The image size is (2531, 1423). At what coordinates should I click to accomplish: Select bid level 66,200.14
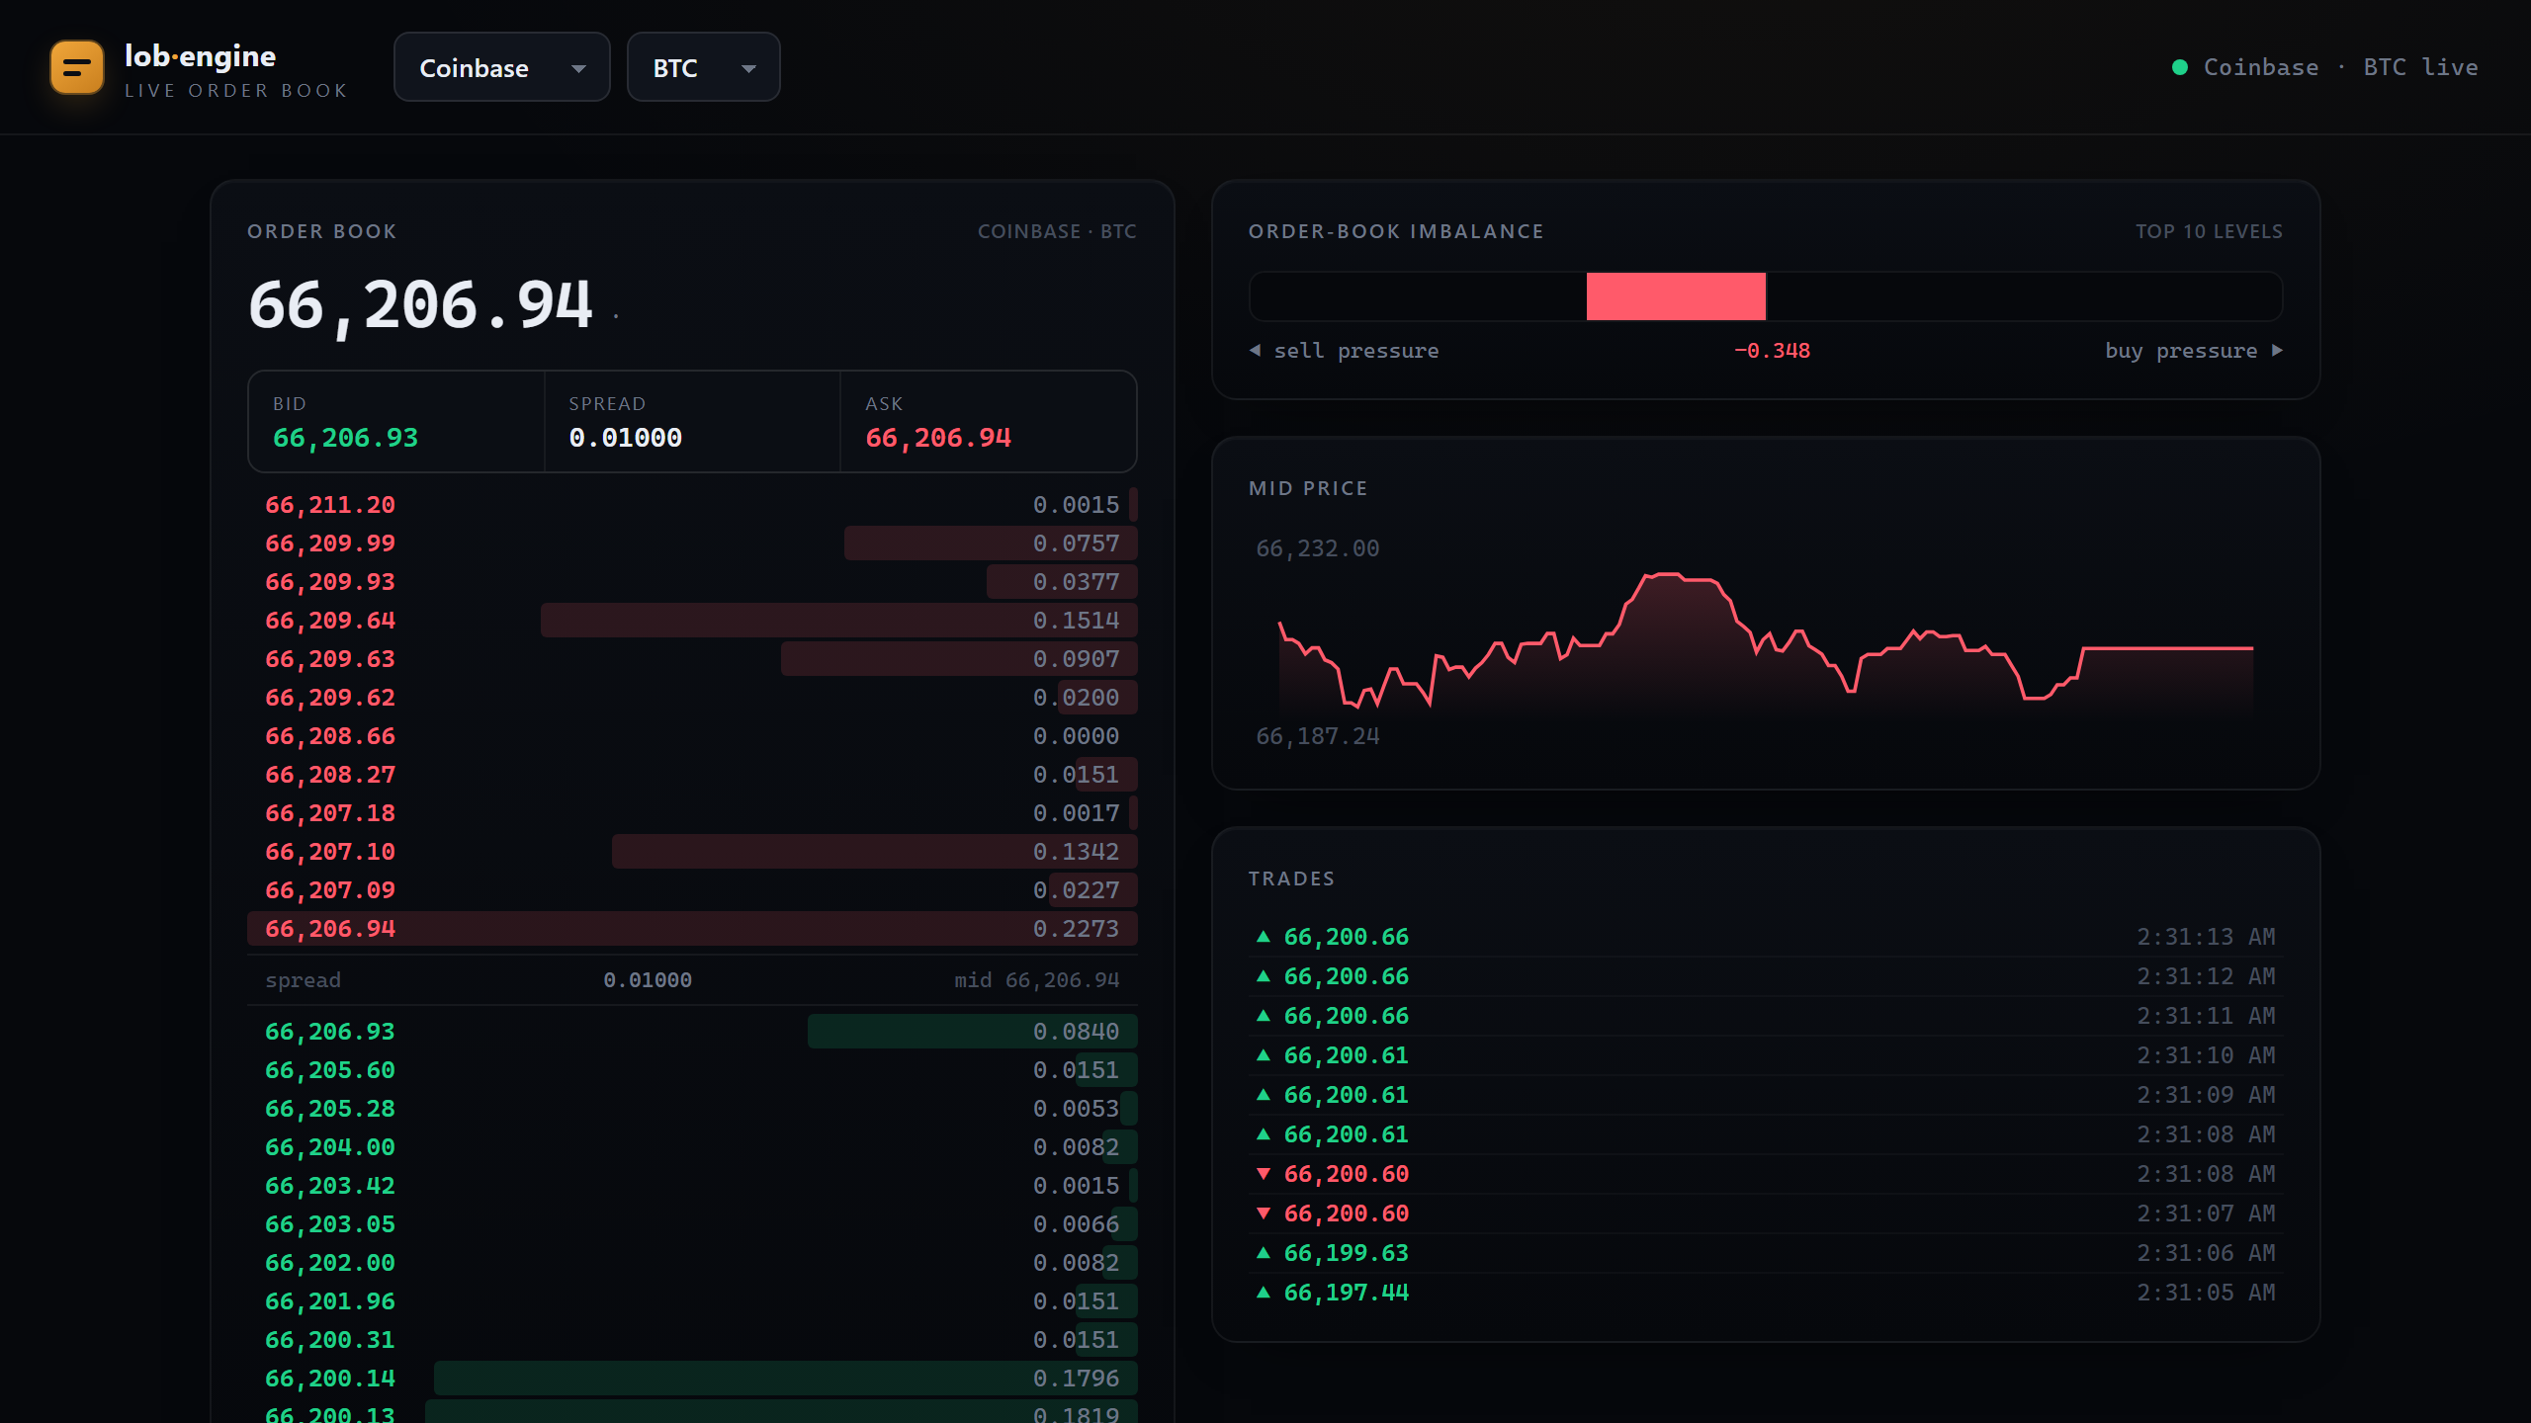tap(692, 1379)
